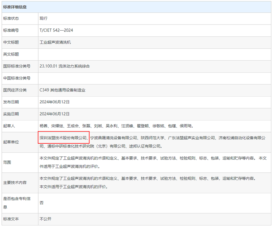The width and height of the screenshot is (273, 227).
Task: Click the empty 中国标准分类号 value cell
Action: [x=154, y=78]
